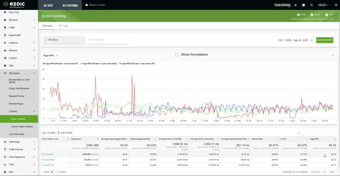The width and height of the screenshot is (340, 176).
Task: Click the Add Segment field
Action: point(108,40)
